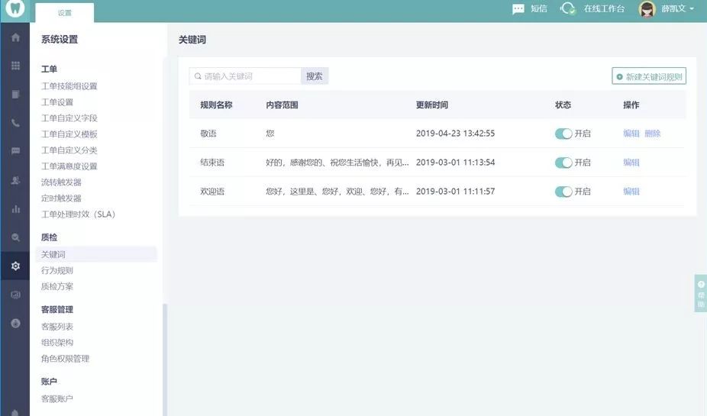Select the settings gear icon in sidebar
707x416 pixels.
(15, 266)
